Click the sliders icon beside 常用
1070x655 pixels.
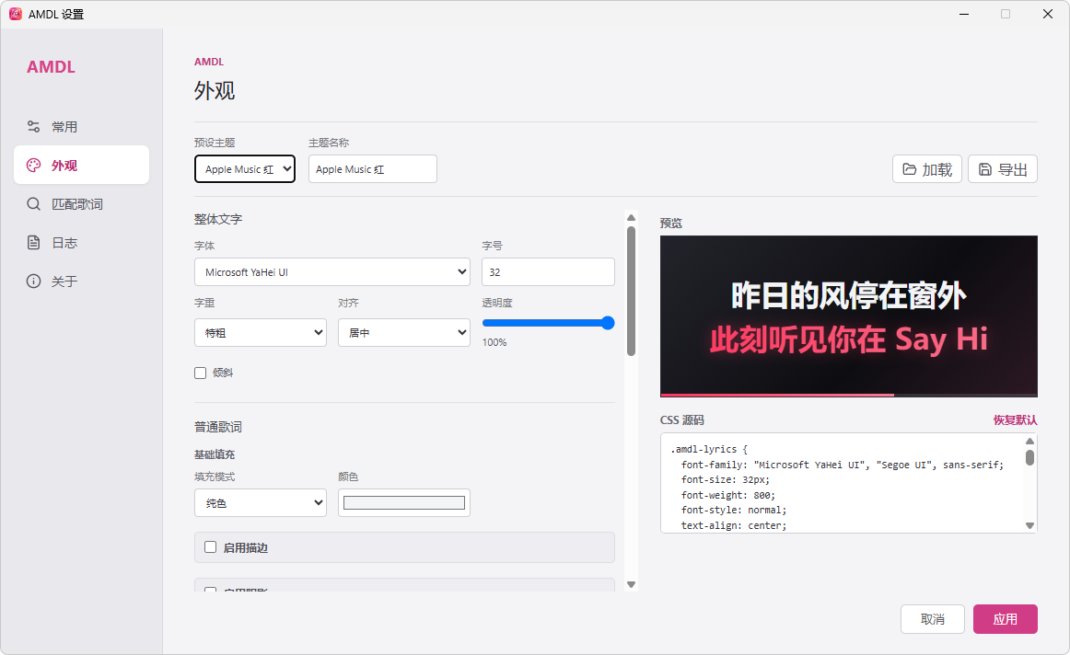33,127
